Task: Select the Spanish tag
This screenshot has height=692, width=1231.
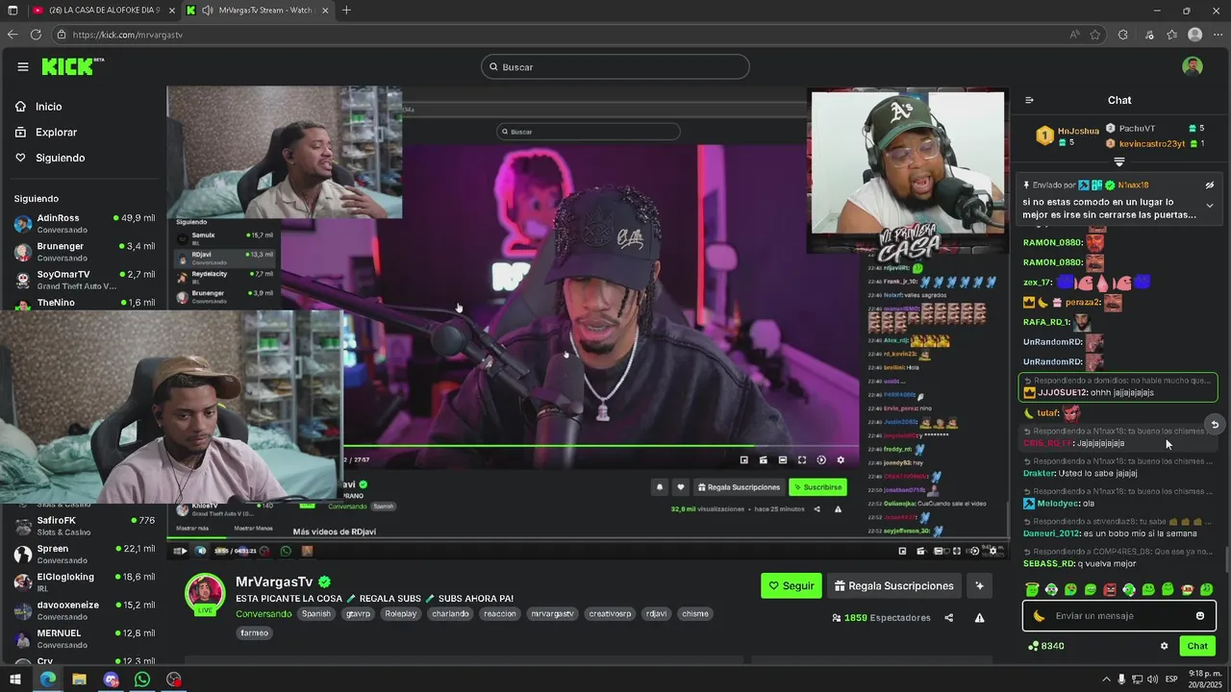Action: (316, 613)
